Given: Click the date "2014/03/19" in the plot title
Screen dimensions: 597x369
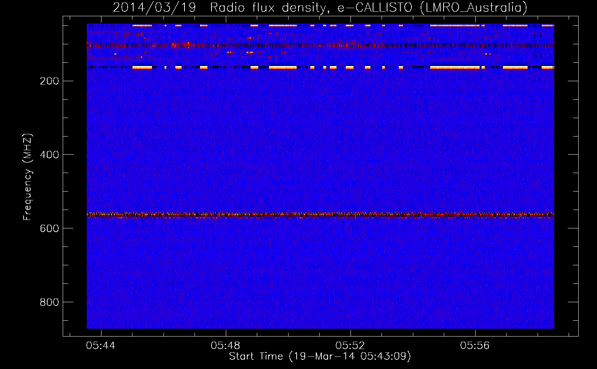Looking at the screenshot, I should tap(154, 8).
